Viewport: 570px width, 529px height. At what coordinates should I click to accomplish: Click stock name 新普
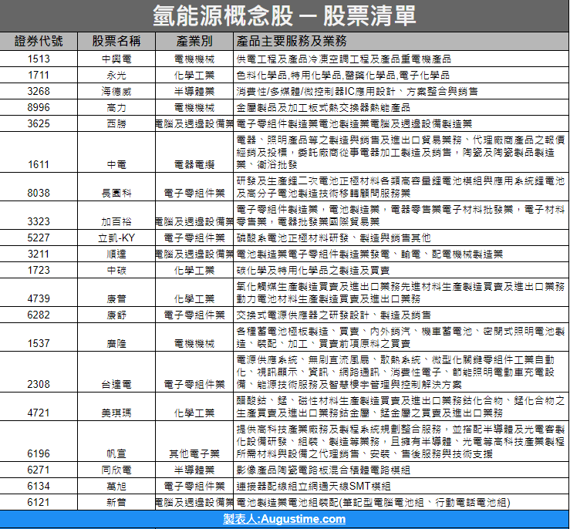point(116,502)
